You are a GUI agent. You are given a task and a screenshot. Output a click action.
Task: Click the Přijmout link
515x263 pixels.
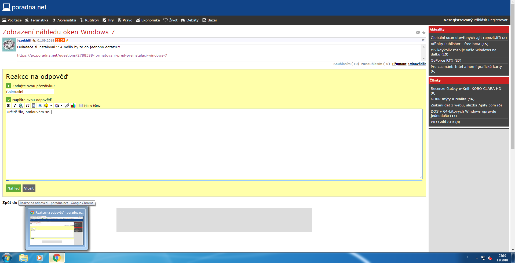click(x=399, y=64)
